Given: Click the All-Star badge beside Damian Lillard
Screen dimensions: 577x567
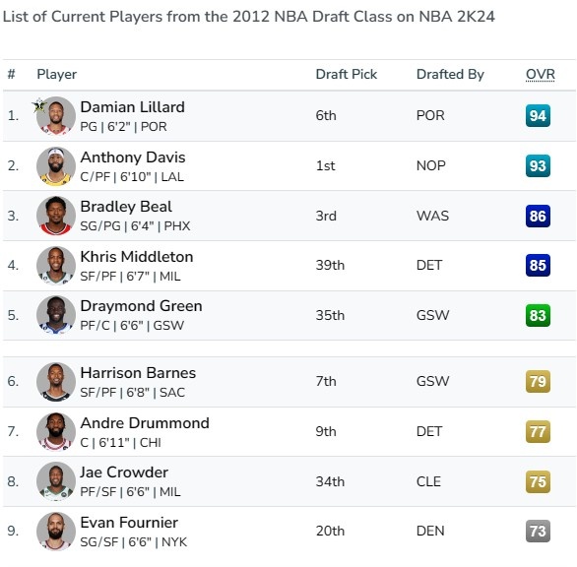Looking at the screenshot, I should pyautogui.click(x=39, y=105).
